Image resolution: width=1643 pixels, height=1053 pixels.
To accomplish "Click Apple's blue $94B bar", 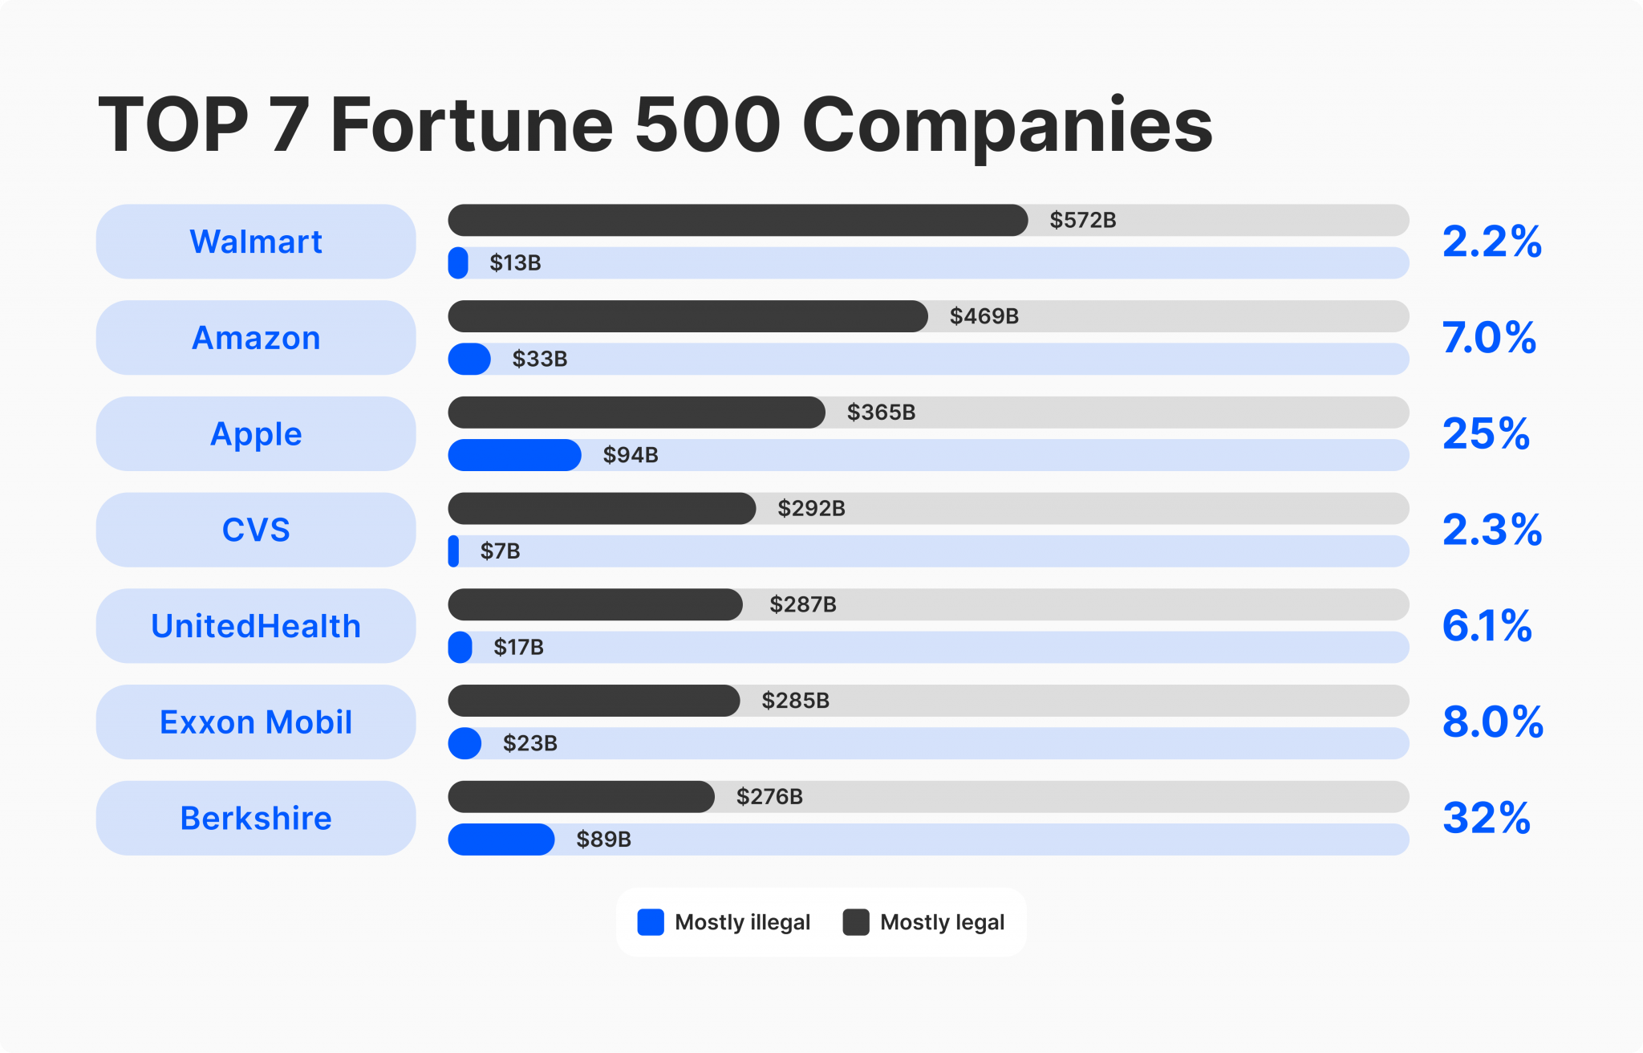I will (514, 455).
